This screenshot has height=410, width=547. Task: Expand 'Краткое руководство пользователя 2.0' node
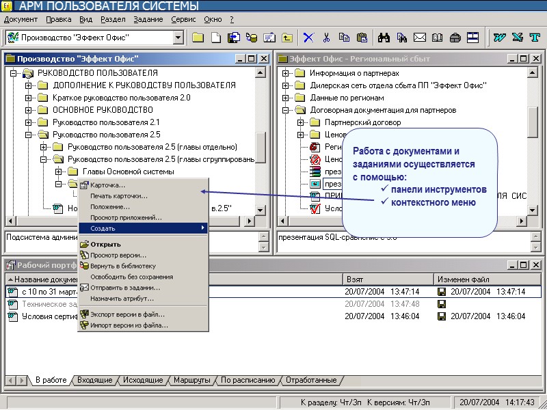(28, 98)
